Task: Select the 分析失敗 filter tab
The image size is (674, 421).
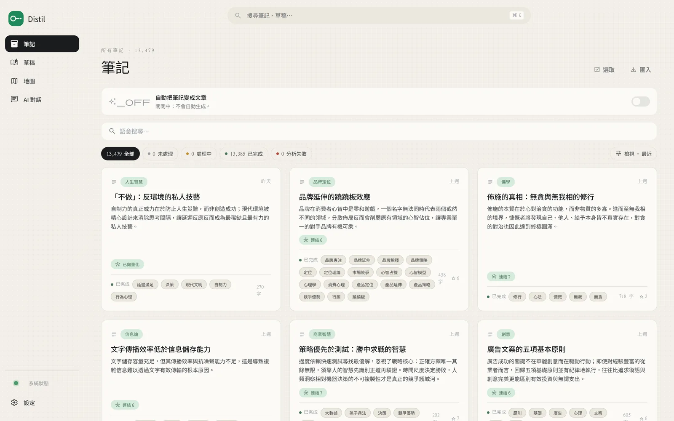Action: click(291, 154)
